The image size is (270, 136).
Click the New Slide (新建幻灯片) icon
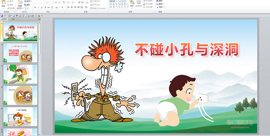[20, 2]
